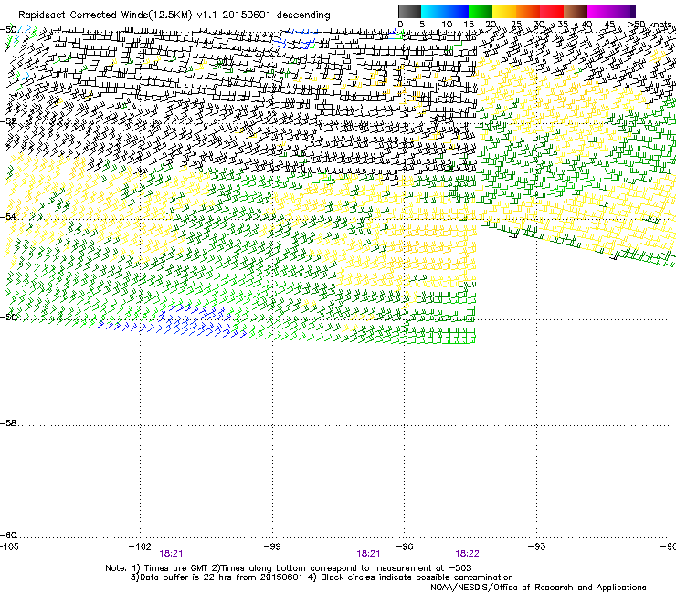Click the purple 18:21 time left of -96
Screen dimensions: 676x593
(x=368, y=554)
